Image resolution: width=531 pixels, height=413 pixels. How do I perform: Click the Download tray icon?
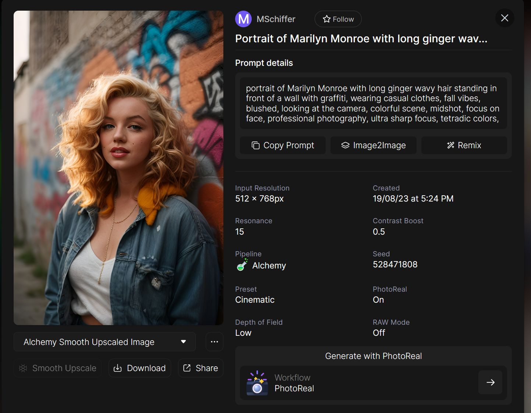point(117,368)
